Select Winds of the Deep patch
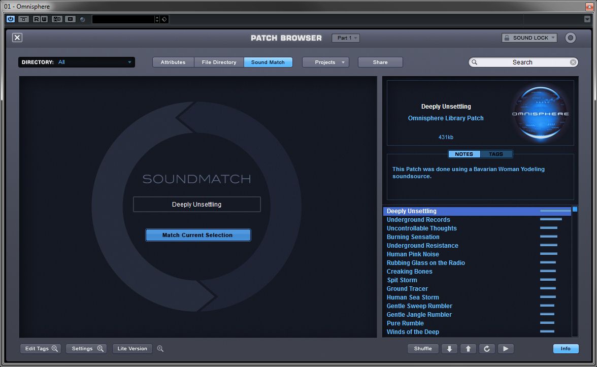The width and height of the screenshot is (597, 367). [x=477, y=332]
